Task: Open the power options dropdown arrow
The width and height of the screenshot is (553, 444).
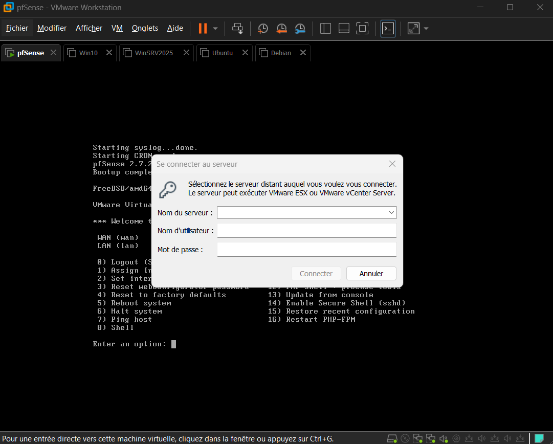Action: (215, 28)
